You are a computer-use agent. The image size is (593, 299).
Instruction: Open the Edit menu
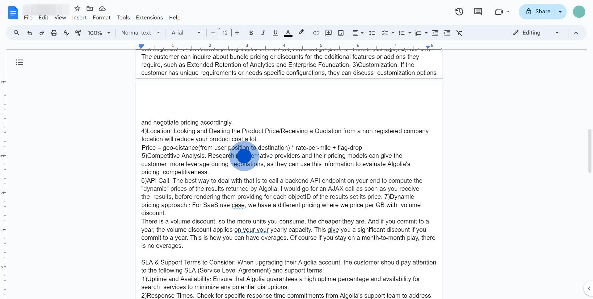pyautogui.click(x=43, y=18)
